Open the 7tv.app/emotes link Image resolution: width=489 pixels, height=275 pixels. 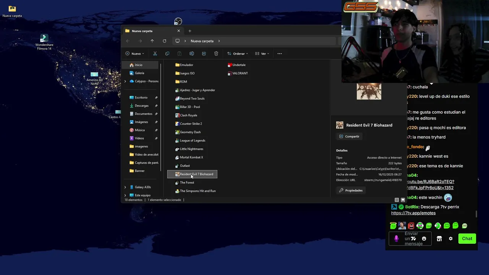[413, 213]
